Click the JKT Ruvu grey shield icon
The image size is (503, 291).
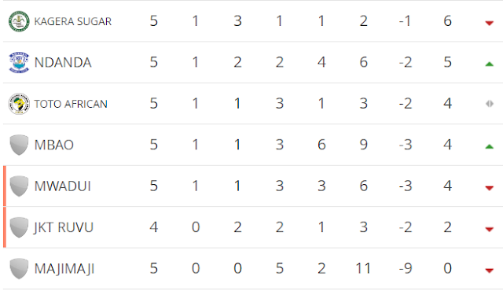coord(19,227)
